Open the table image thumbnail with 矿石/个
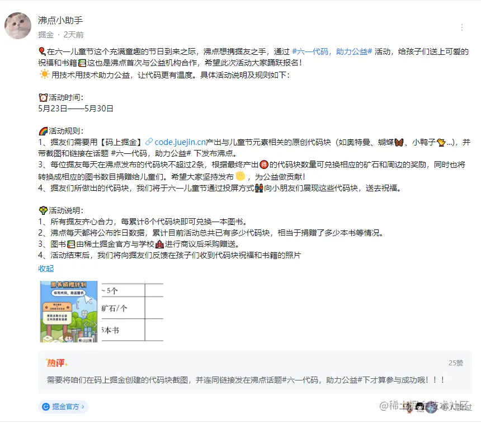Screen dimensions: 481x423 [x=133, y=312]
